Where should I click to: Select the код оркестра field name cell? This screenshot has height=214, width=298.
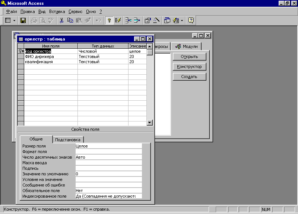(x=51, y=51)
